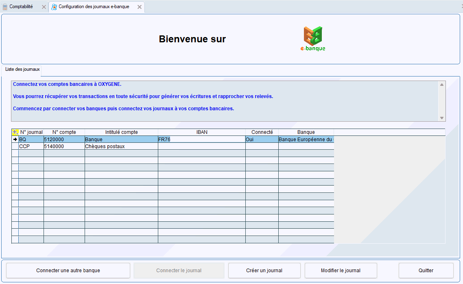Select the CCP journal cell
The width and height of the screenshot is (463, 284).
31,146
